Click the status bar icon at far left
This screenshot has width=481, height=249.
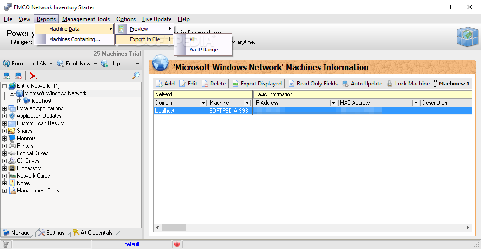tap(5, 244)
